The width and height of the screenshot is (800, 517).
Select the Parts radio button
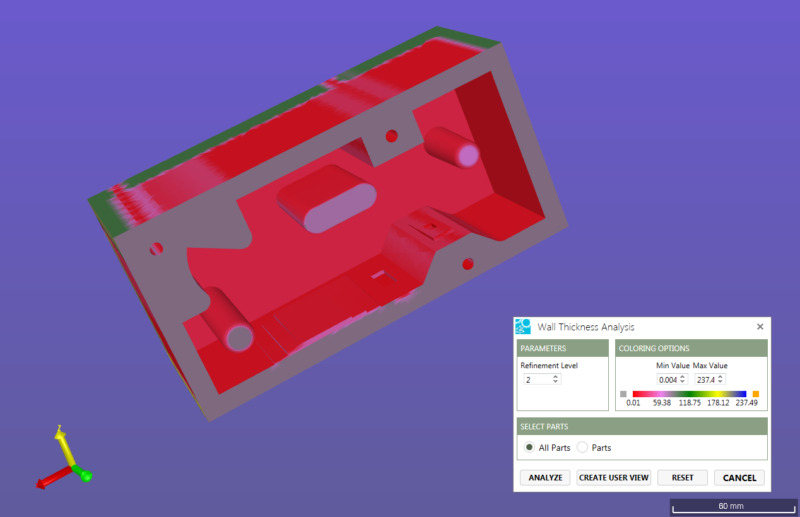582,448
